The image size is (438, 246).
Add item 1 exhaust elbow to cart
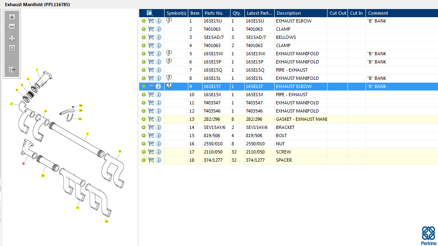(151, 21)
